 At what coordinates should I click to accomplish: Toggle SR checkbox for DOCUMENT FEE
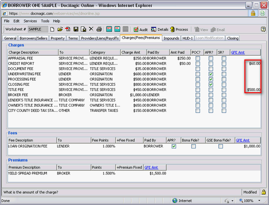[x=224, y=69]
